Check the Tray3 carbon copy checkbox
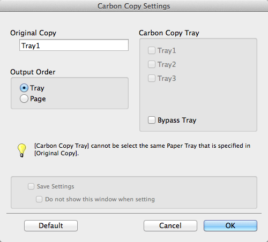 click(152, 78)
